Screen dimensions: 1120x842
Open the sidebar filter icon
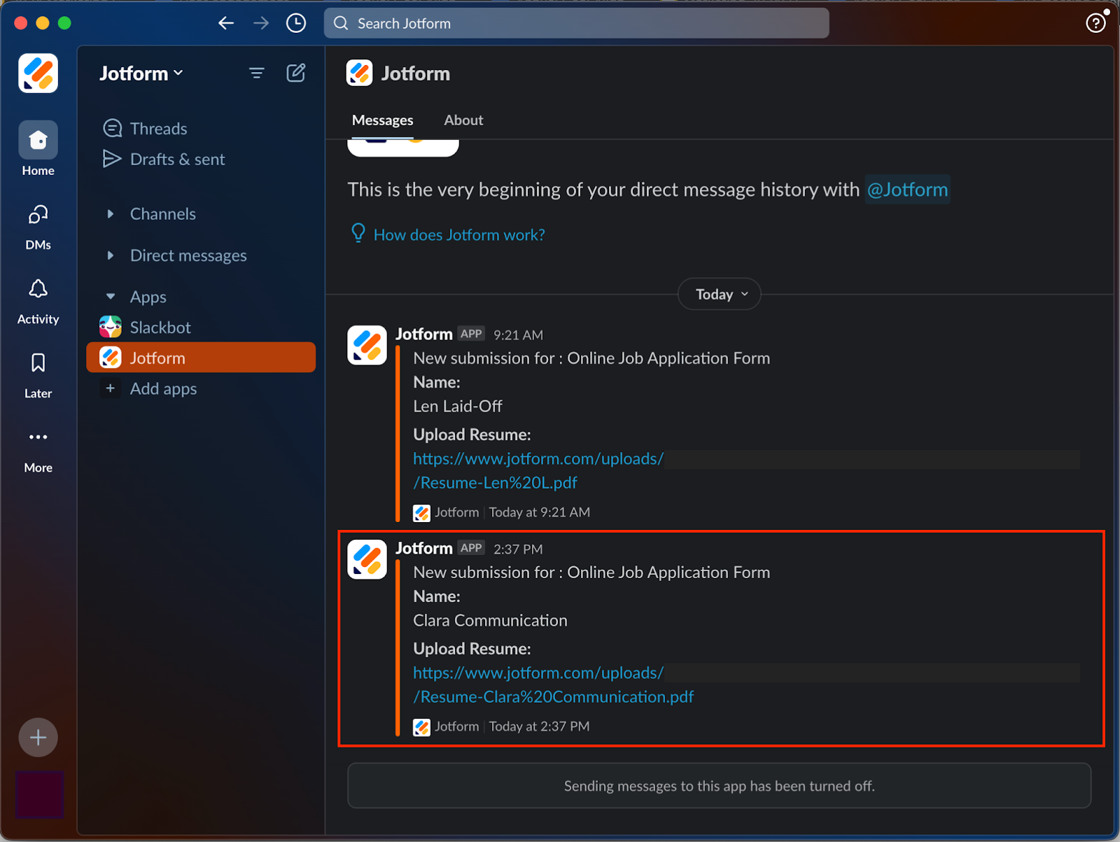(256, 73)
